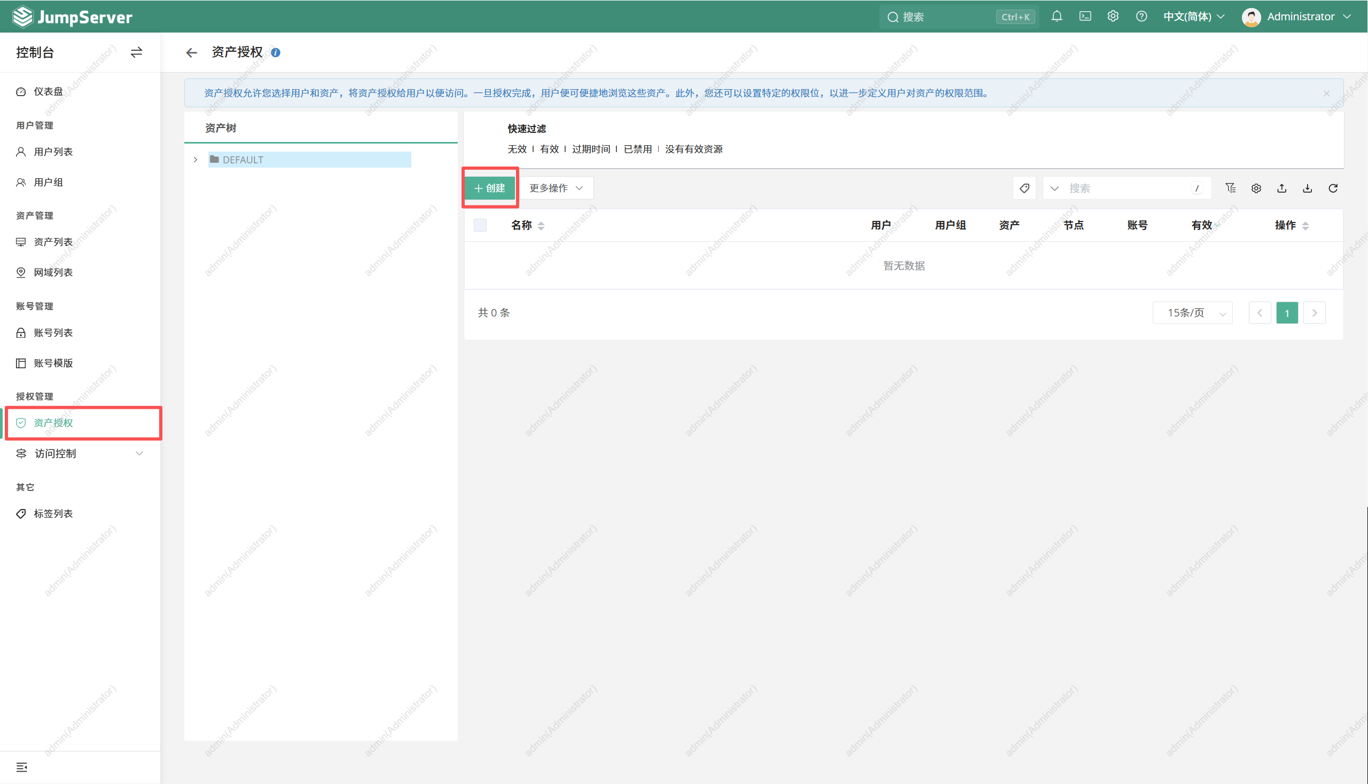Open table column settings gear

point(1255,188)
